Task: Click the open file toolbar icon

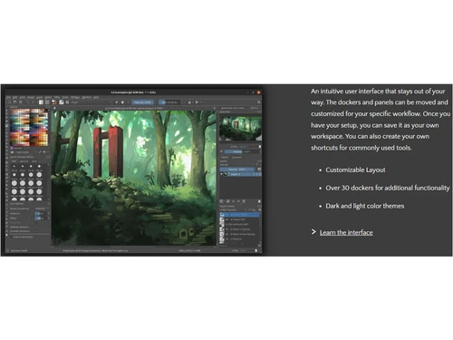Action: pyautogui.click(x=15, y=102)
